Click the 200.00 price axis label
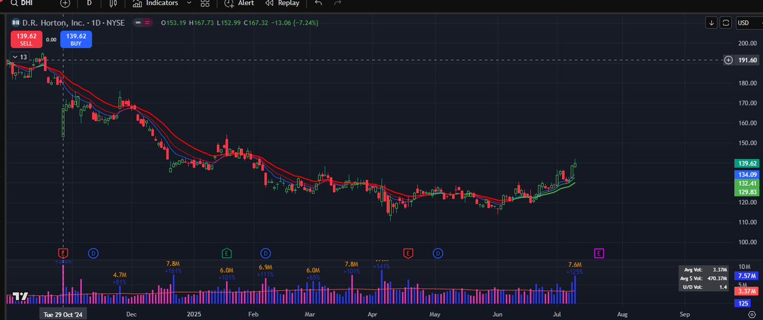The height and width of the screenshot is (320, 763). (x=747, y=43)
